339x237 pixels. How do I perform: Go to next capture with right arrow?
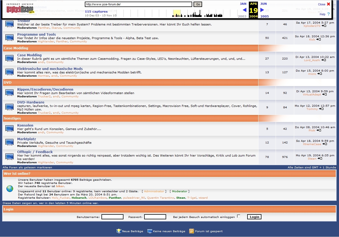[x=262, y=10]
